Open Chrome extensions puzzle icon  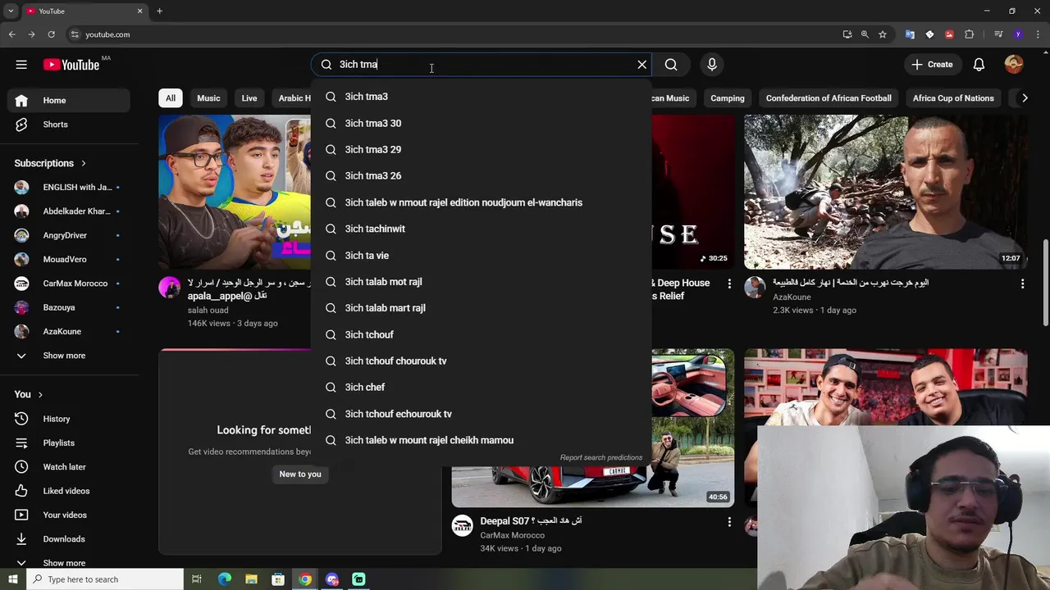coord(969,34)
